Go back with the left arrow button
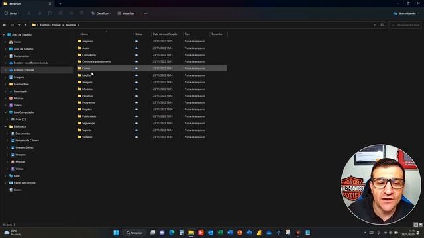 pos(5,25)
